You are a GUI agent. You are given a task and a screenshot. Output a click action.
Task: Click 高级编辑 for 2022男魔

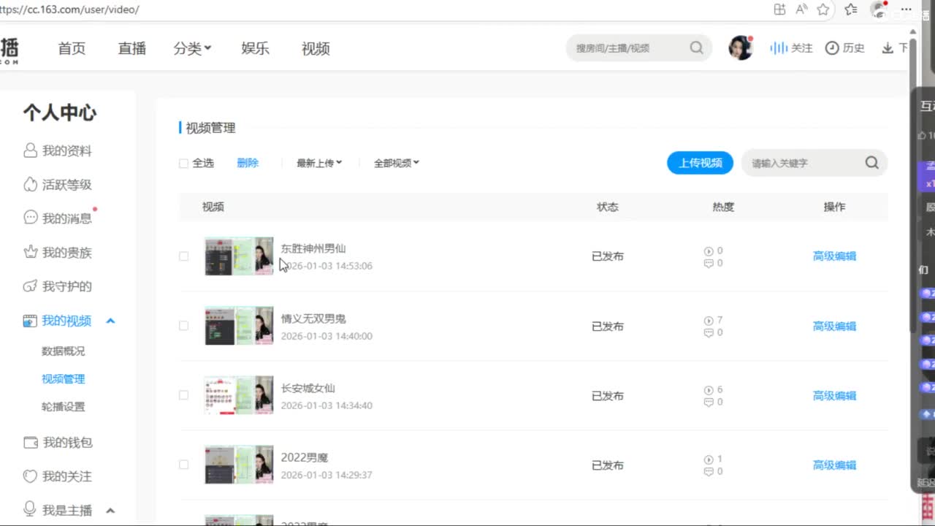coord(834,465)
